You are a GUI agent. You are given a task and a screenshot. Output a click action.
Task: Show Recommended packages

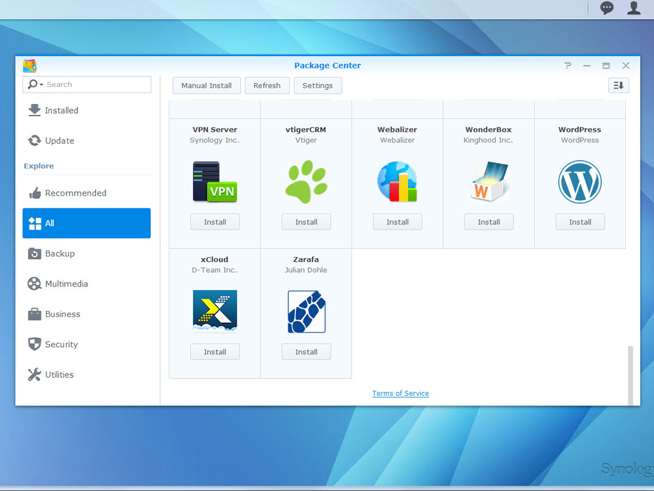point(87,193)
